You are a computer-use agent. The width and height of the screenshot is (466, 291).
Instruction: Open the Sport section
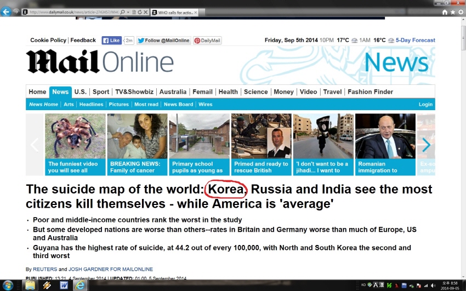click(x=101, y=92)
